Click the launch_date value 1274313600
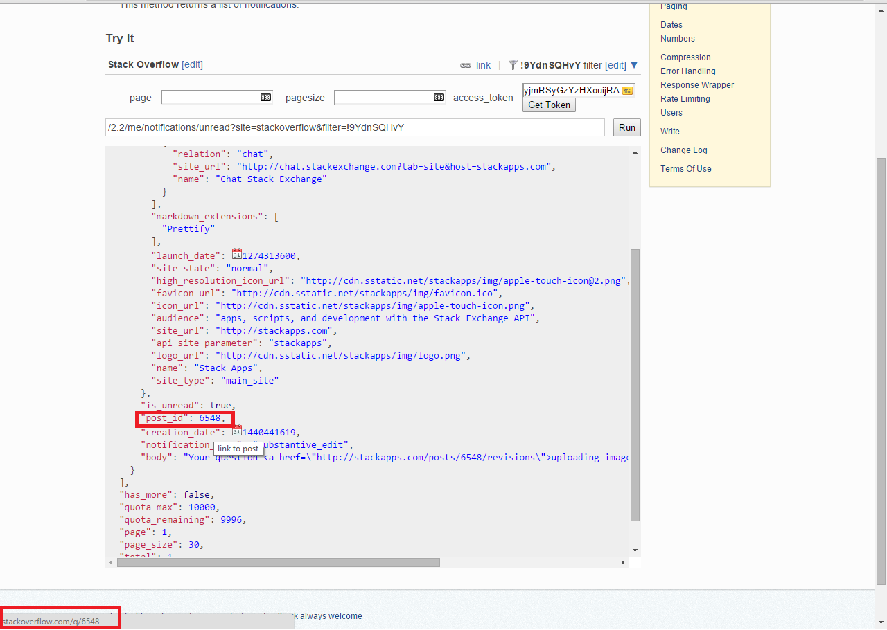887x630 pixels. coord(270,255)
